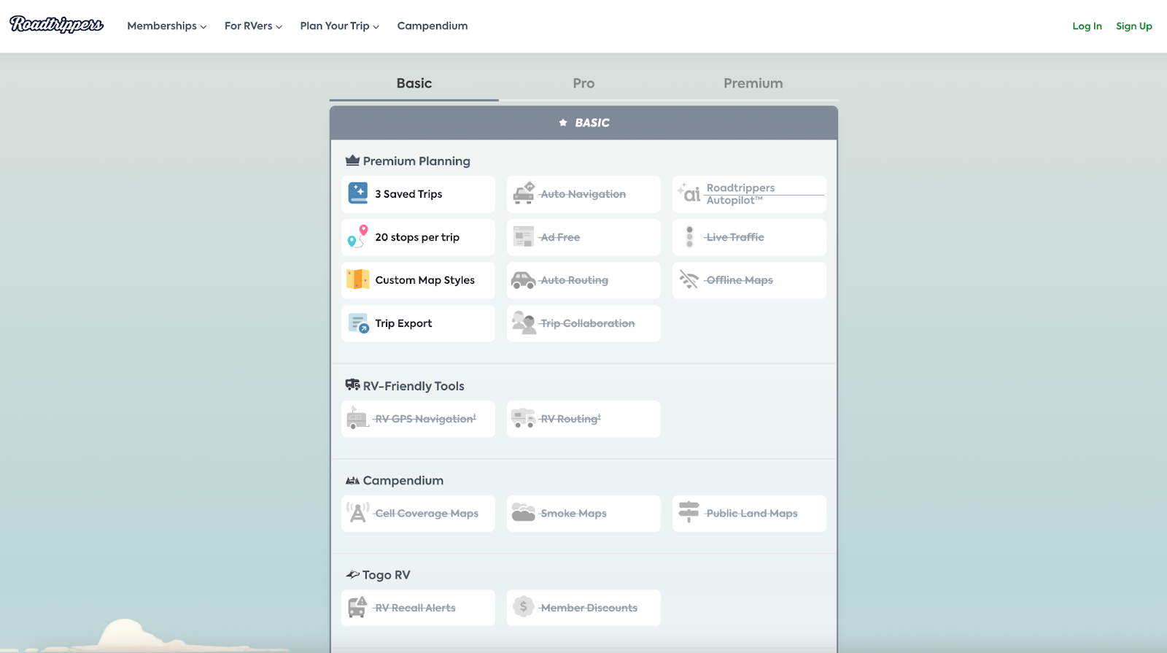Select the Premium membership tab
The width and height of the screenshot is (1167, 653).
point(753,83)
